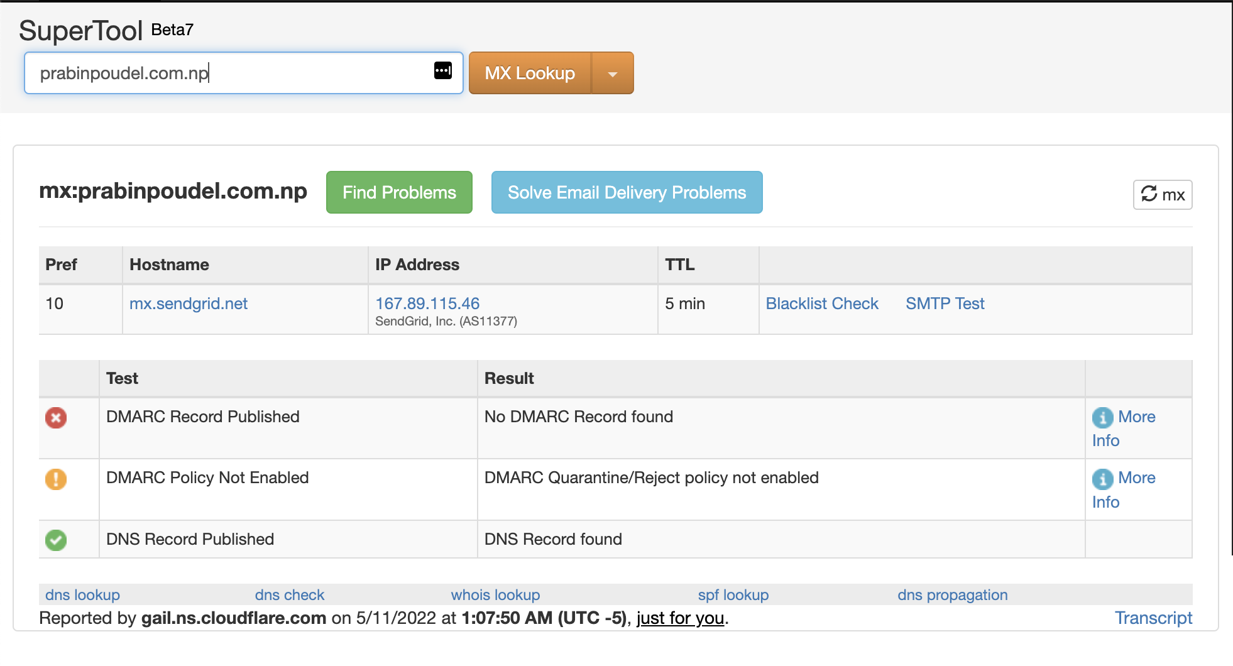Screen dimensions: 1233x666
Task: View the Transcript
Action: [x=1154, y=618]
